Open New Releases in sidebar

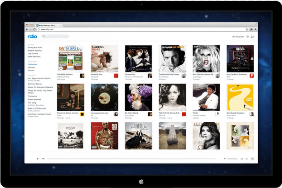(x=34, y=57)
